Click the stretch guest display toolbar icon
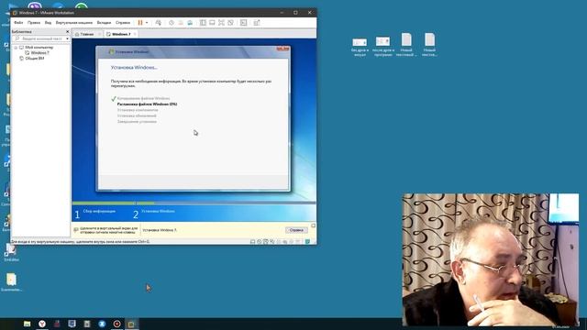Viewport: 587px width, 330px height. pos(257,23)
